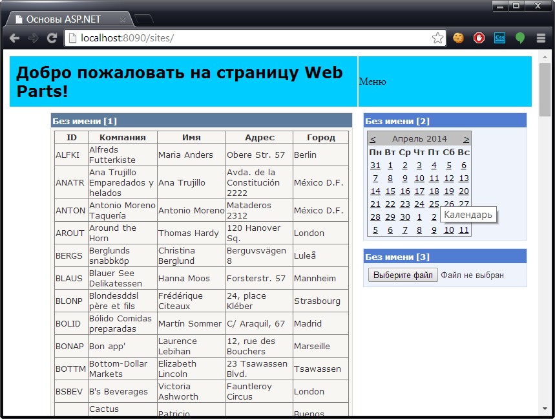Click the scrollbar down arrow
The height and width of the screenshot is (419, 555).
pos(545,409)
